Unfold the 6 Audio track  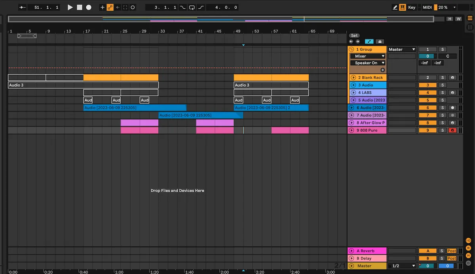(351, 108)
